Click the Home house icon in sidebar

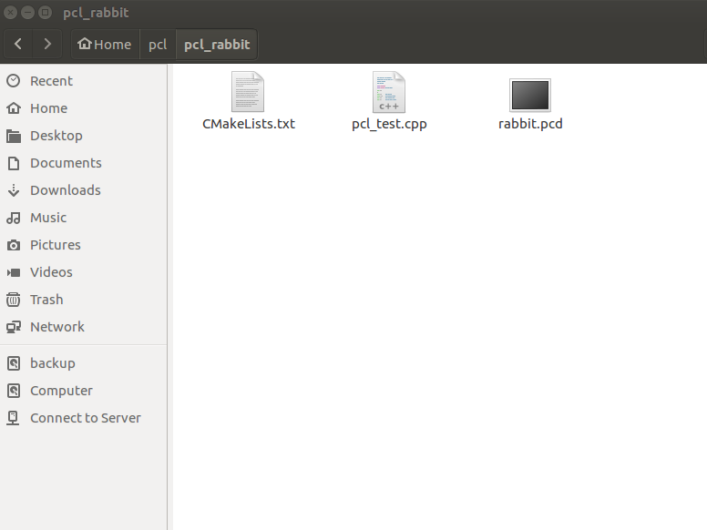point(14,108)
